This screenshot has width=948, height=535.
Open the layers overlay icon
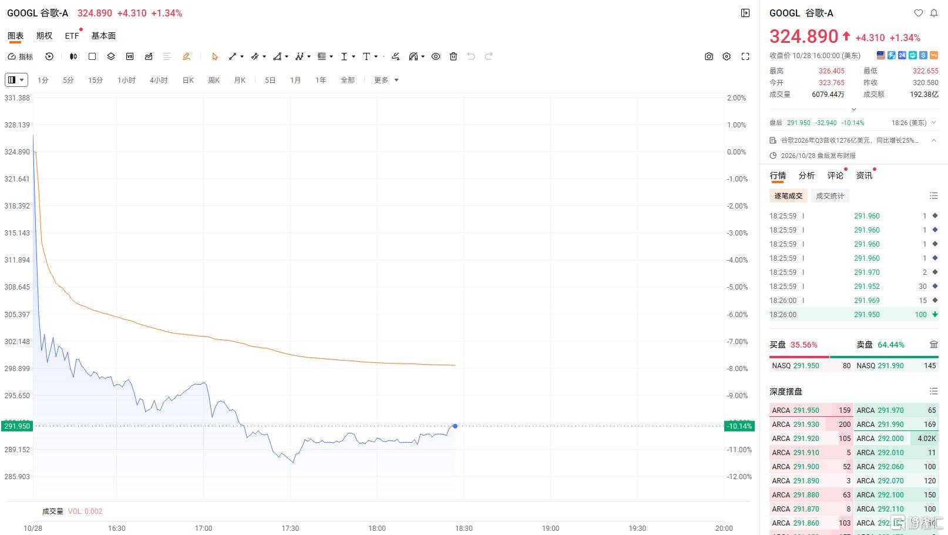pyautogui.click(x=111, y=56)
